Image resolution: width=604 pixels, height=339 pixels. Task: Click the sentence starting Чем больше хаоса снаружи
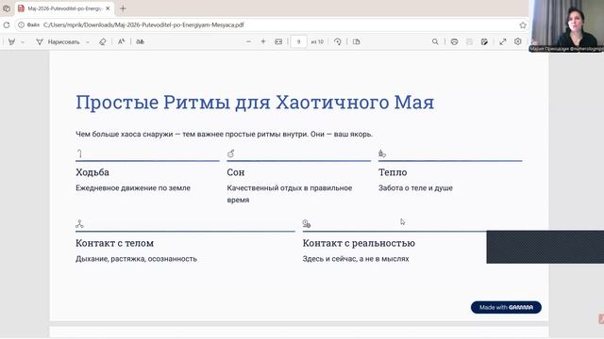pyautogui.click(x=225, y=134)
